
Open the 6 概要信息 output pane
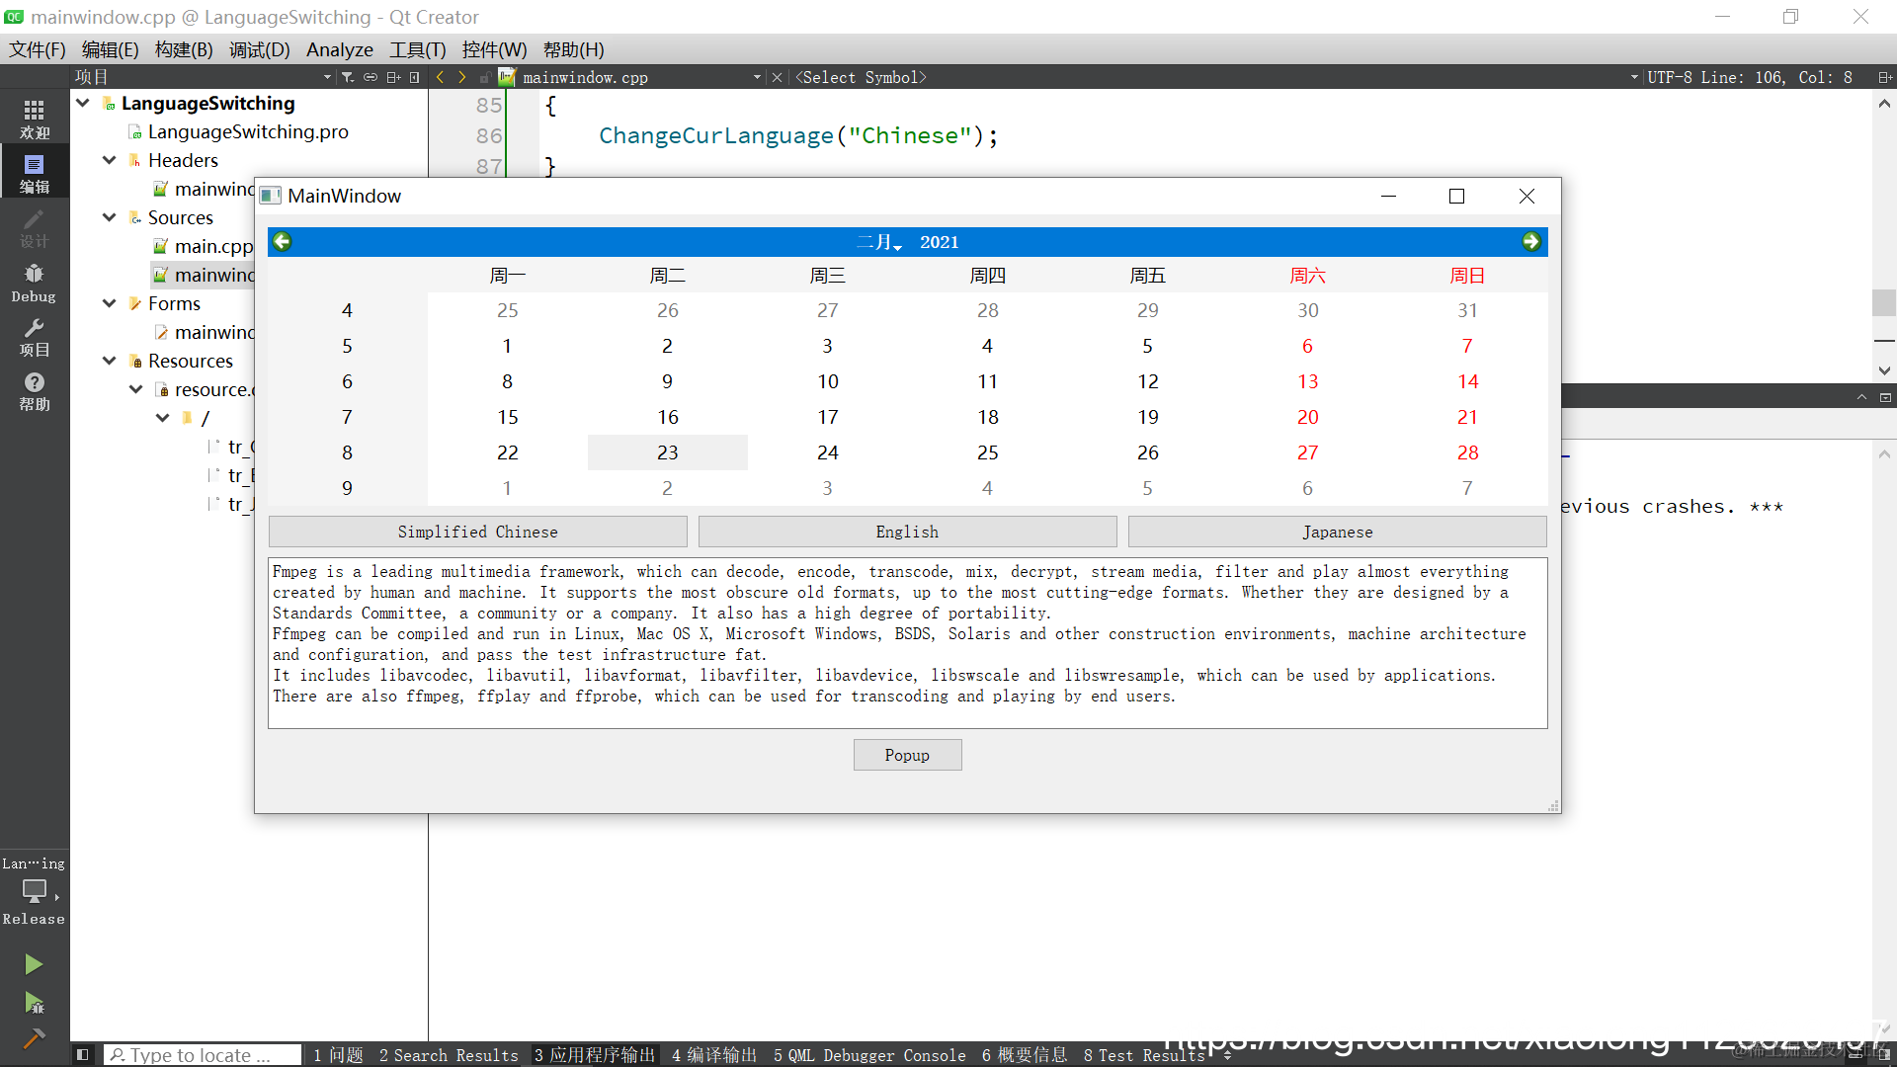[1025, 1055]
